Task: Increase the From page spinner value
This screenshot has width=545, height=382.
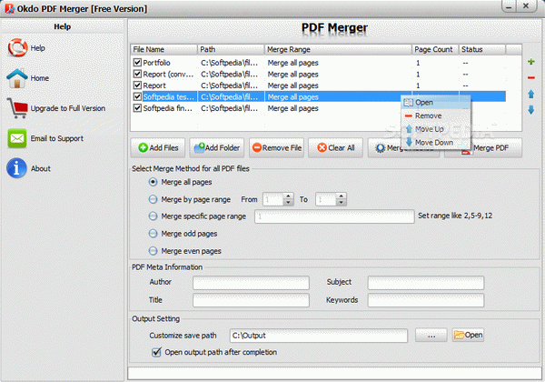Action: [x=288, y=196]
